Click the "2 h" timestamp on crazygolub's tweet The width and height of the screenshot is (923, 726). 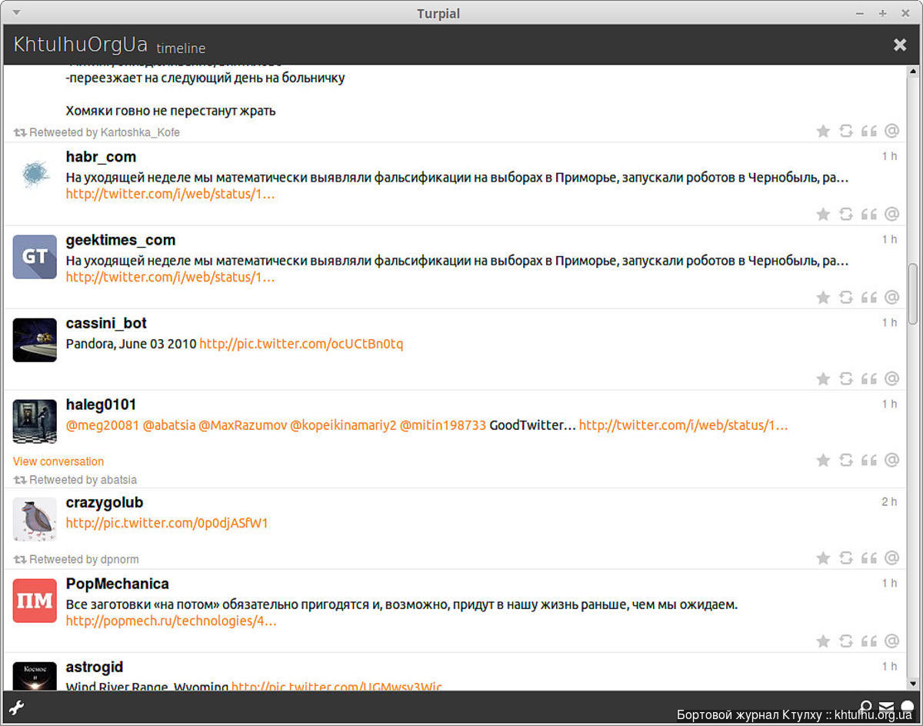tap(889, 501)
